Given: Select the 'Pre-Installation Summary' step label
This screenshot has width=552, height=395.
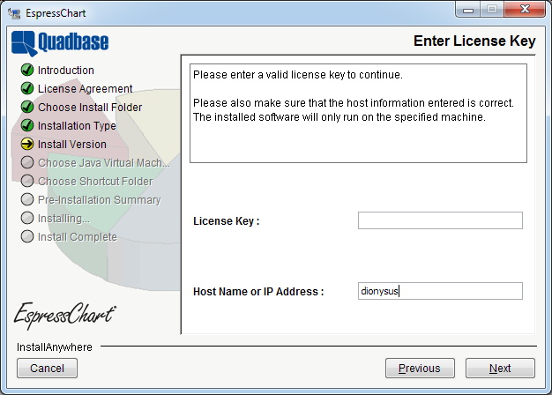Looking at the screenshot, I should click(100, 199).
